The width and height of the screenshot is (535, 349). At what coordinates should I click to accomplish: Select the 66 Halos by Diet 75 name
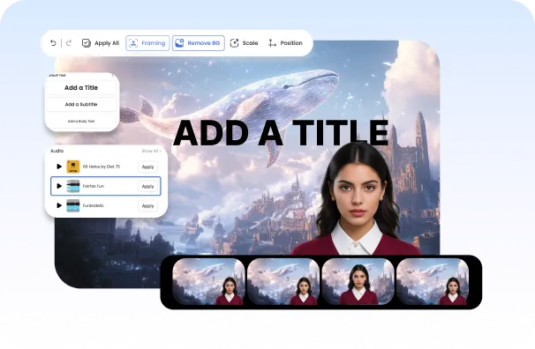tap(102, 167)
